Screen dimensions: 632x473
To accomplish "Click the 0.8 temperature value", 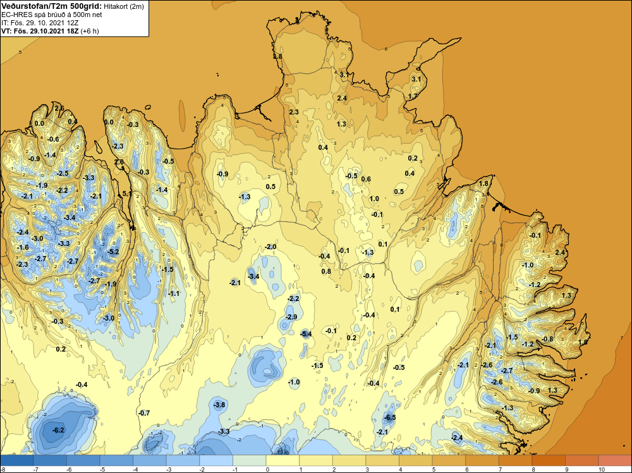I will tap(326, 271).
